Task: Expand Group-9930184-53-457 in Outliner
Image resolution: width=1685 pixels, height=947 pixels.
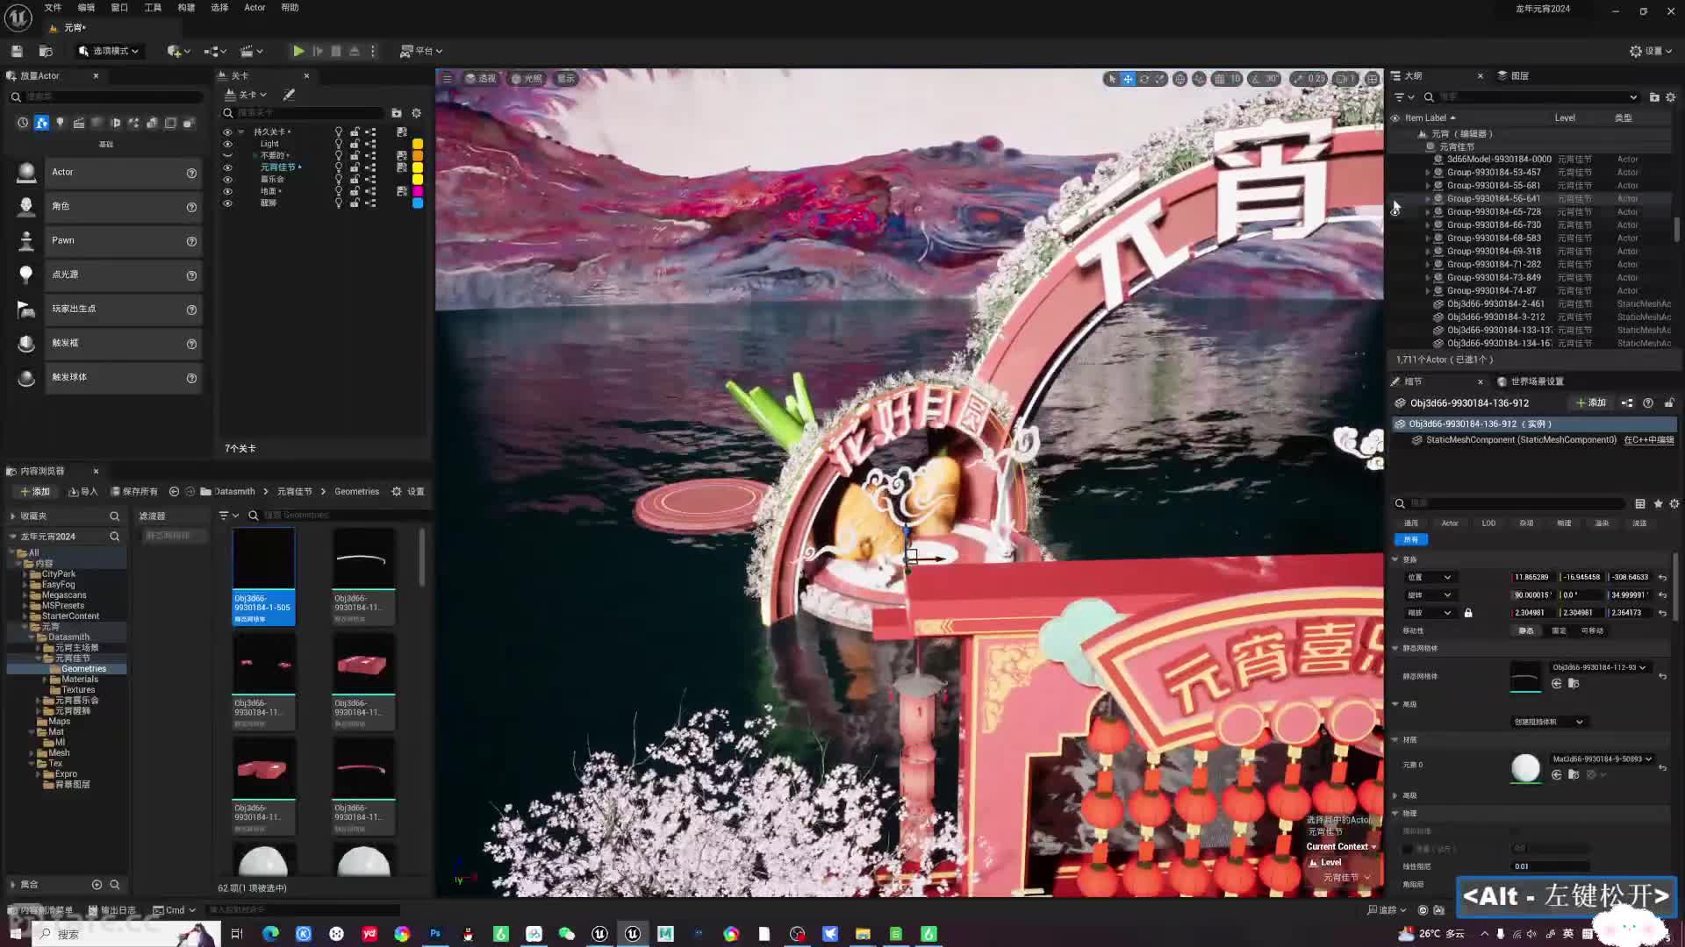Action: pyautogui.click(x=1428, y=173)
